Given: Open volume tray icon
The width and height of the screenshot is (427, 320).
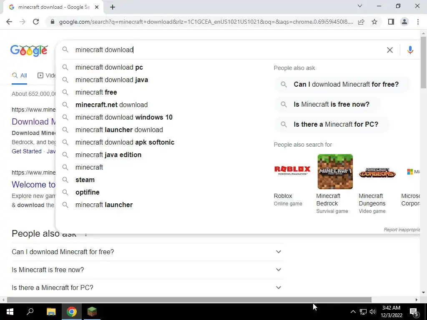Looking at the screenshot, I should pyautogui.click(x=373, y=312).
